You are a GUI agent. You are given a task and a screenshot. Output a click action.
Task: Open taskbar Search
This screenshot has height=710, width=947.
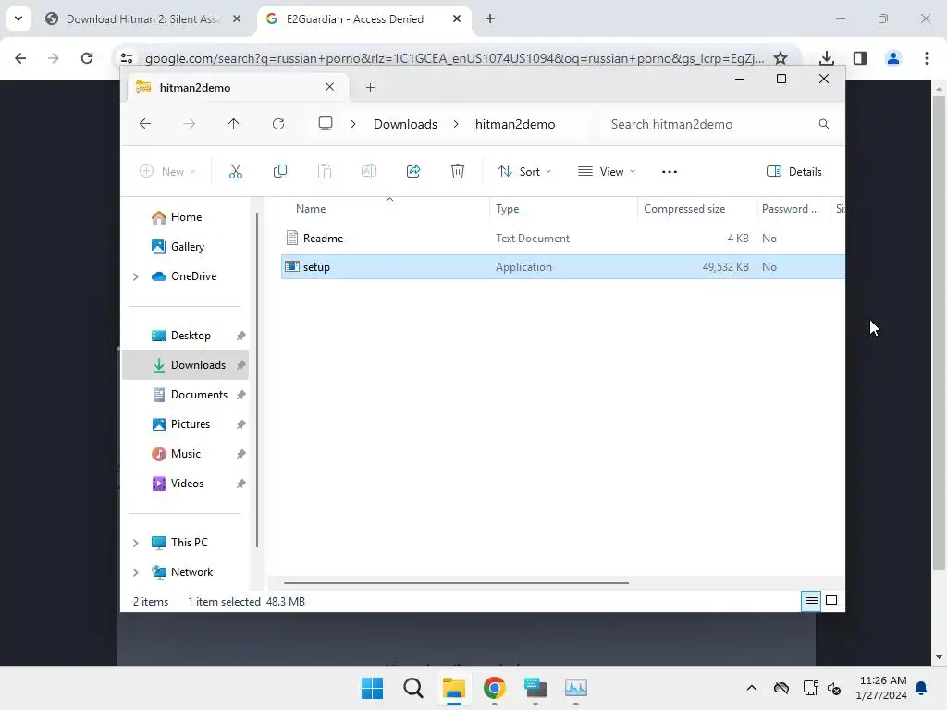coord(413,688)
